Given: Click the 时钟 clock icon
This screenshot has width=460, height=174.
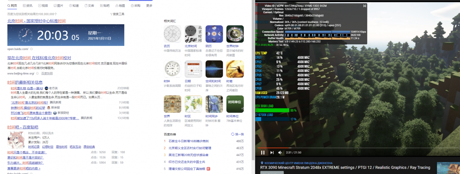Looking at the screenshot, I should pyautogui.click(x=172, y=69).
